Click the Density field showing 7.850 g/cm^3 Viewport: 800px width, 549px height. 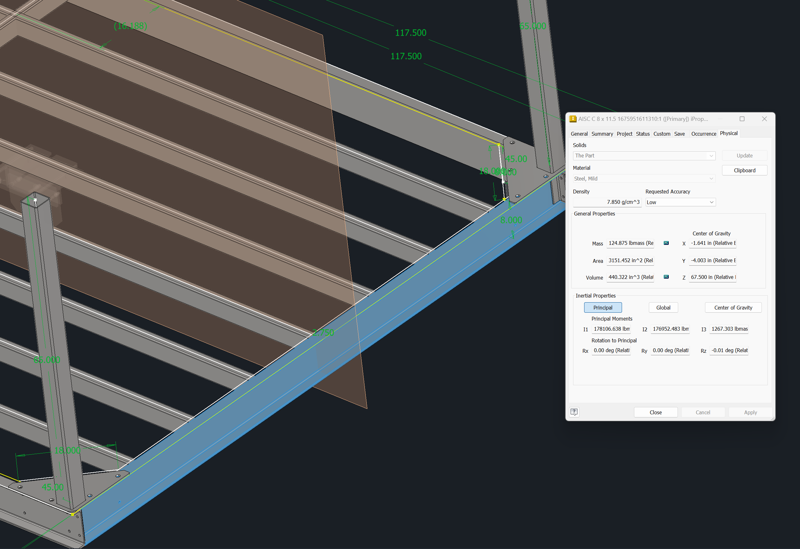coord(607,202)
